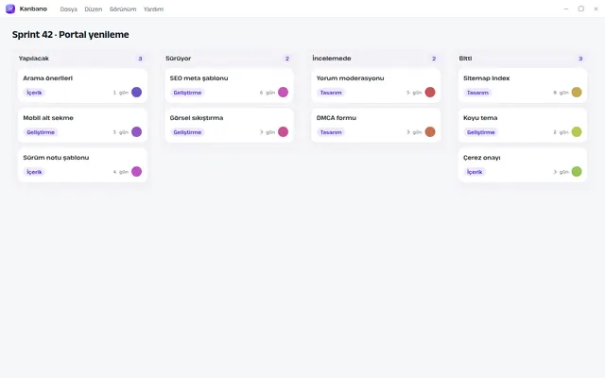Screen dimensions: 605x378
Task: Select the Bitti column header
Action: pos(465,59)
